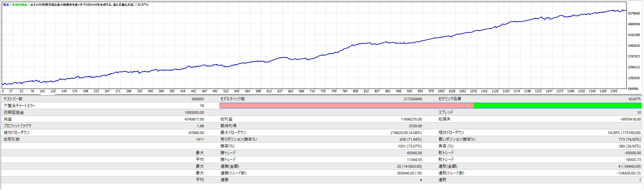Click the 残高 legend text above chart
This screenshot has width=644, height=190.
click(x=6, y=5)
